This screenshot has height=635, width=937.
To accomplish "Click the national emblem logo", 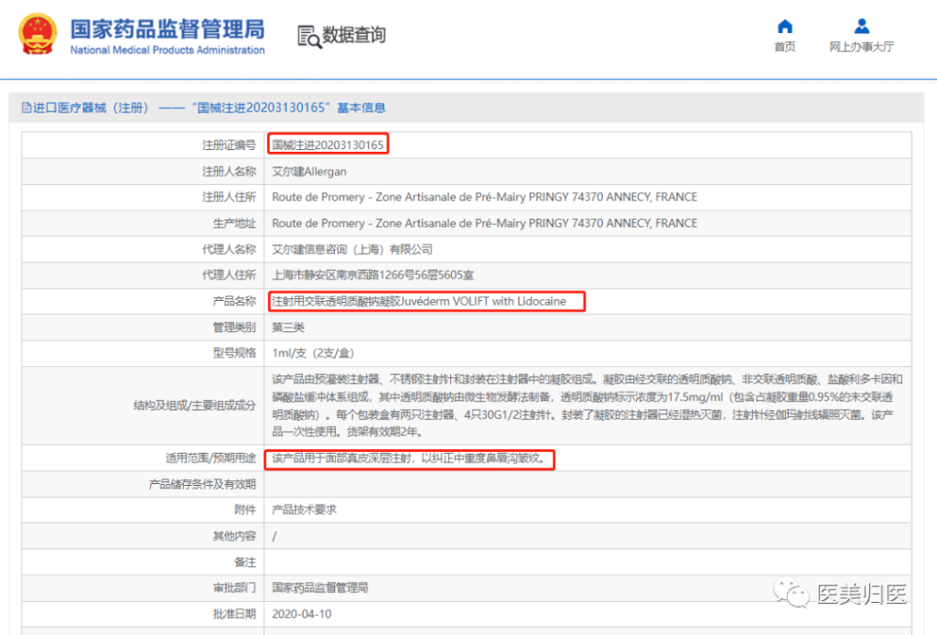I will coord(38,34).
